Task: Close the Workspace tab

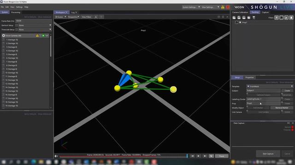Action: point(66,12)
